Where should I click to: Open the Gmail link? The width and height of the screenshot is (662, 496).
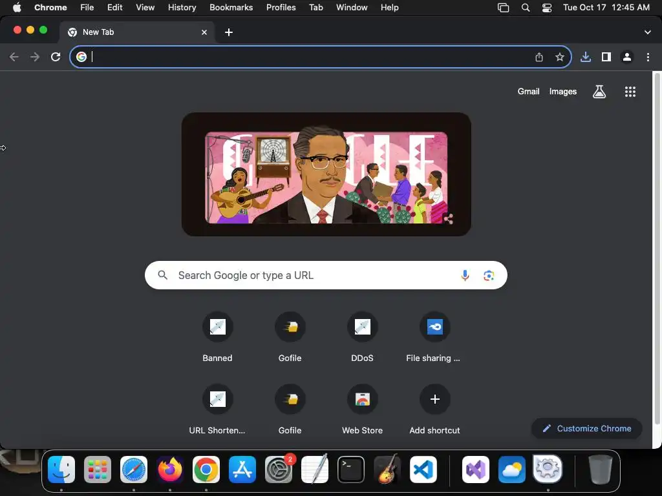[529, 92]
